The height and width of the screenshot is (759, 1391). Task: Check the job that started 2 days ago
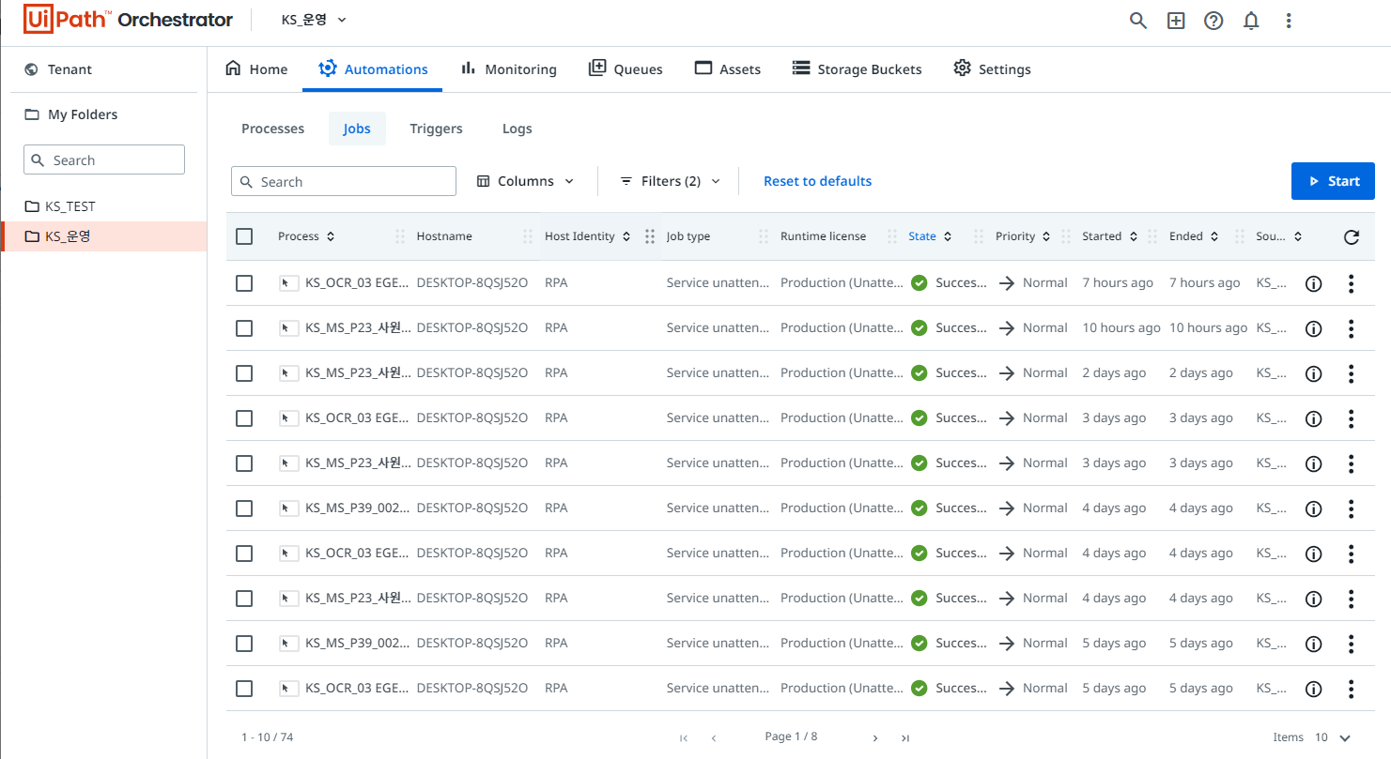(x=244, y=373)
